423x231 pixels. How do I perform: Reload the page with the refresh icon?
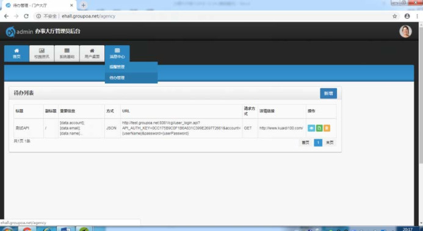click(26, 16)
